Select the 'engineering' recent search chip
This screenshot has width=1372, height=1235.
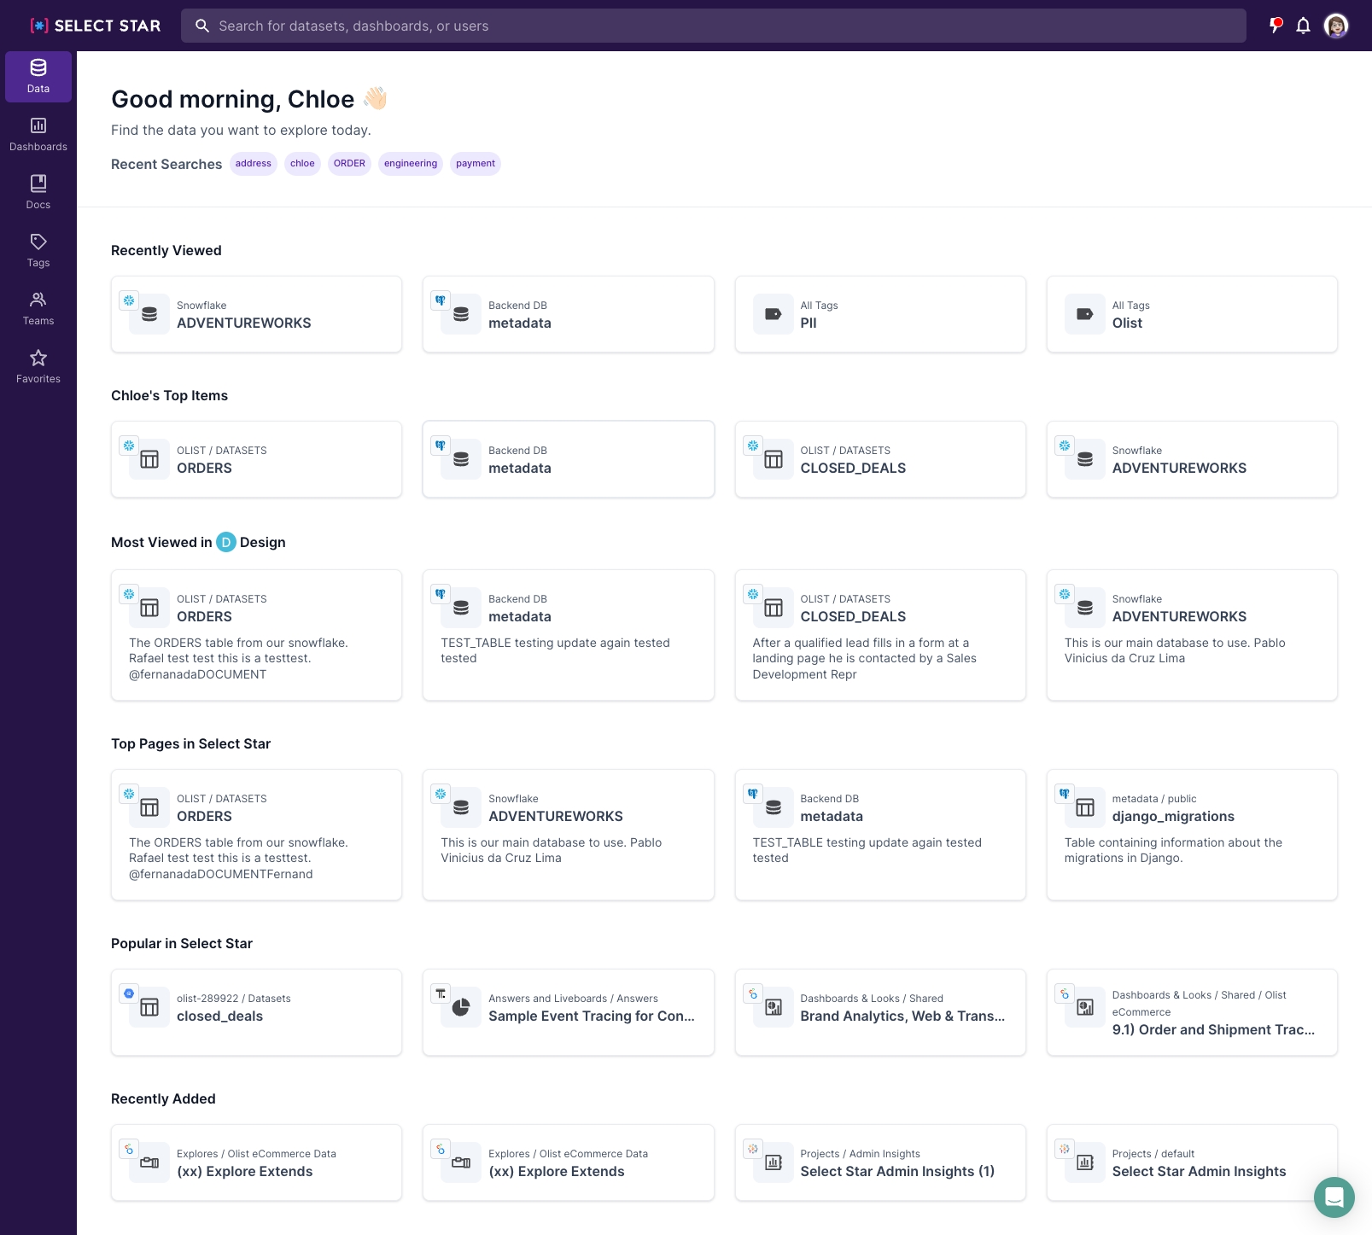pyautogui.click(x=410, y=164)
